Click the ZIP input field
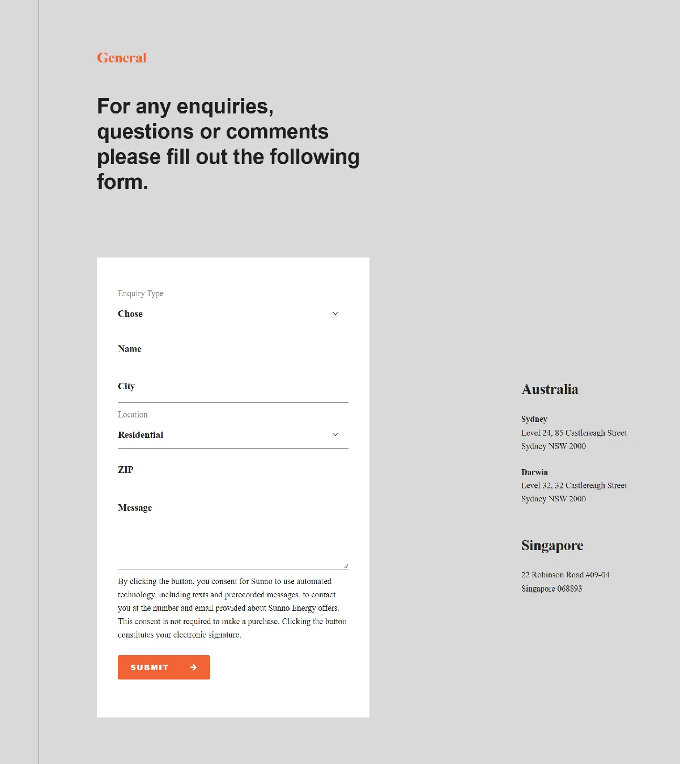Viewport: 680px width, 764px height. click(232, 470)
